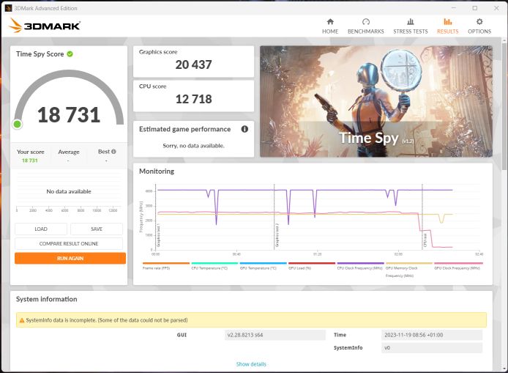Click the green Your score value 18 731
This screenshot has width=508, height=373.
point(30,160)
